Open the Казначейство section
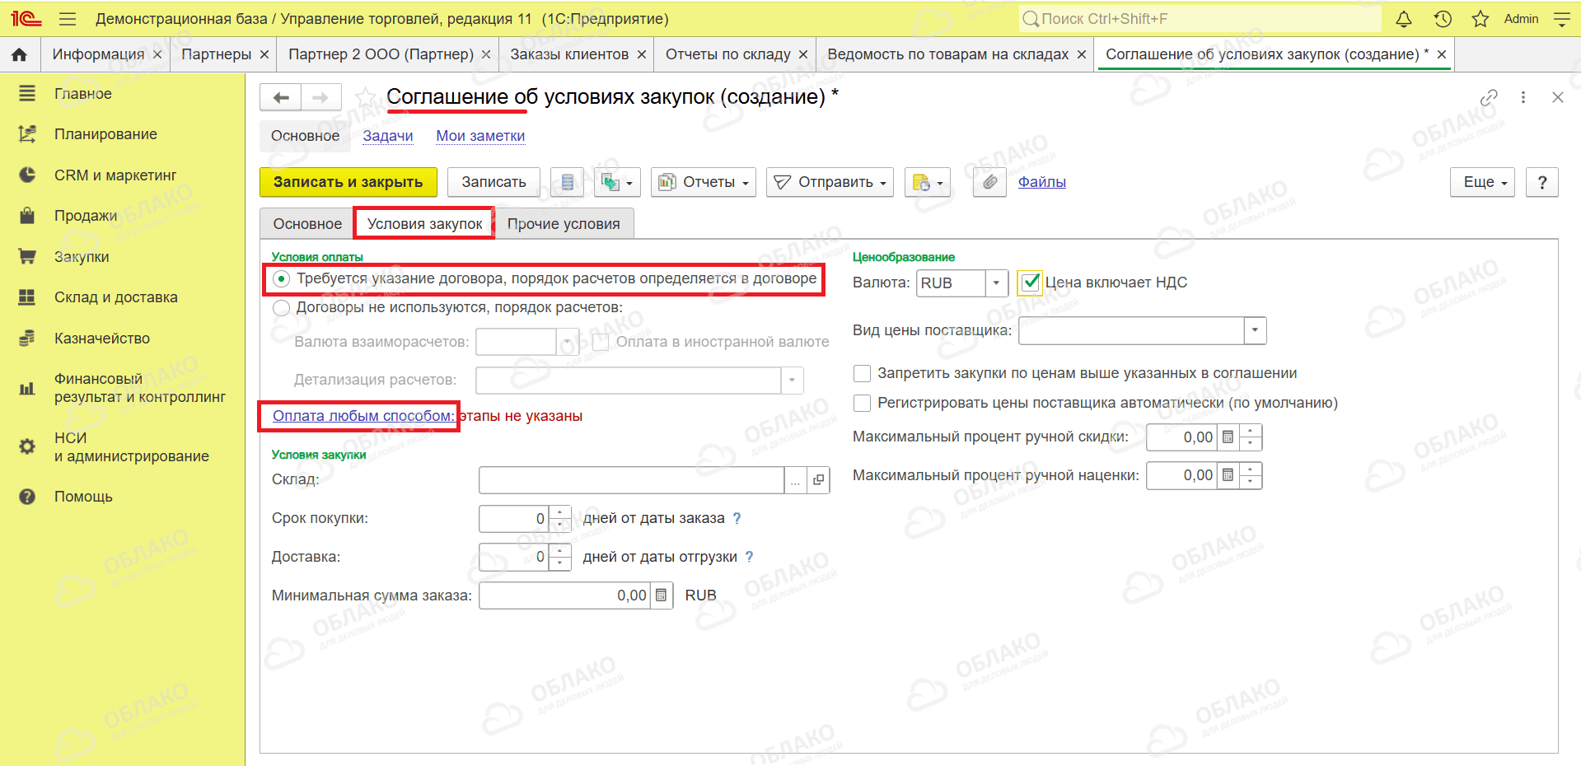The width and height of the screenshot is (1581, 766). 102,339
